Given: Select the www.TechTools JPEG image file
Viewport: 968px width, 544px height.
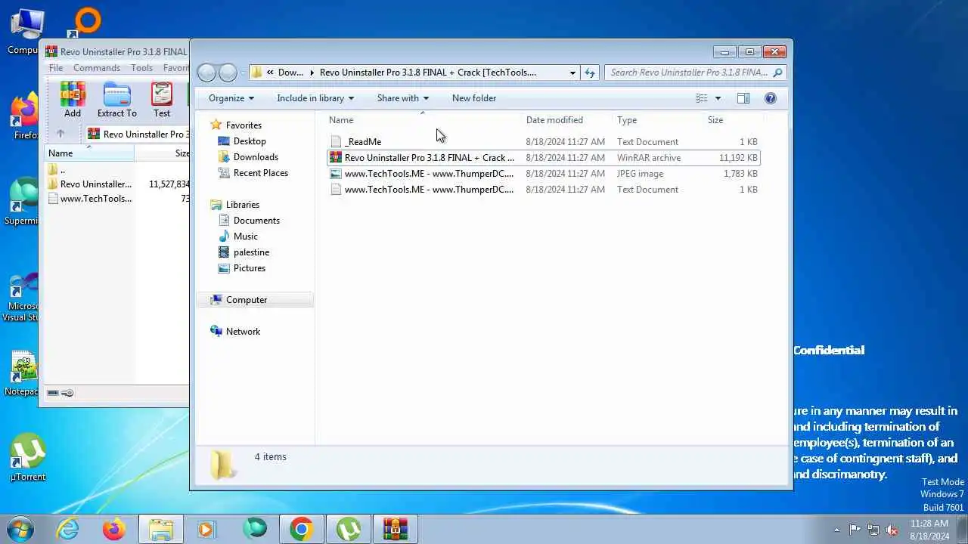Looking at the screenshot, I should coord(543,174).
